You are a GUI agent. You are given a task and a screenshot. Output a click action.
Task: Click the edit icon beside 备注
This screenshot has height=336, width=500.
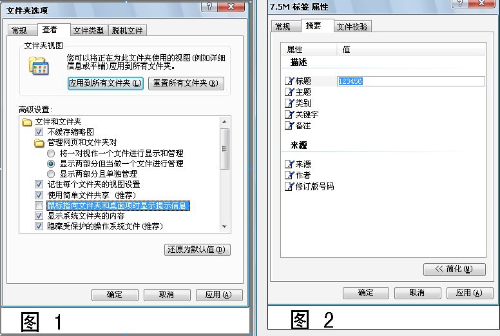(x=289, y=126)
